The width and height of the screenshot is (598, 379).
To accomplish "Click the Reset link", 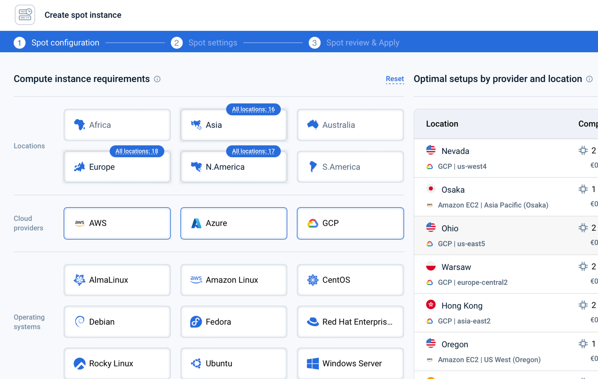I will click(x=395, y=79).
